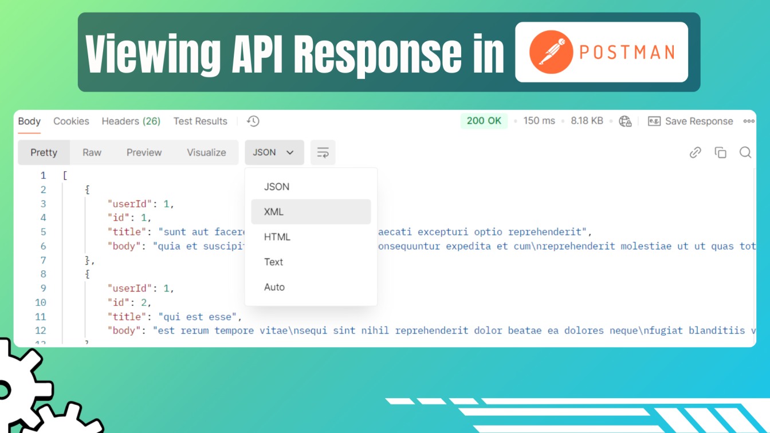Screen dimensions: 770x433
Task: Click the 8.18 KB response size
Action: [587, 121]
